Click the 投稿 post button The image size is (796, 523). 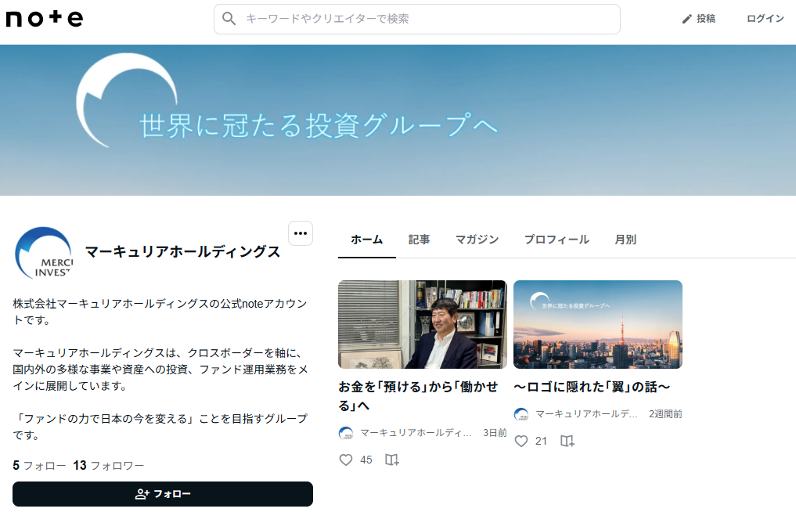coord(698,19)
